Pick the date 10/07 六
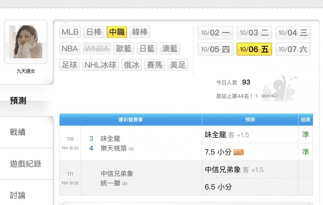Screen dimensions: 323x205 (x=293, y=49)
